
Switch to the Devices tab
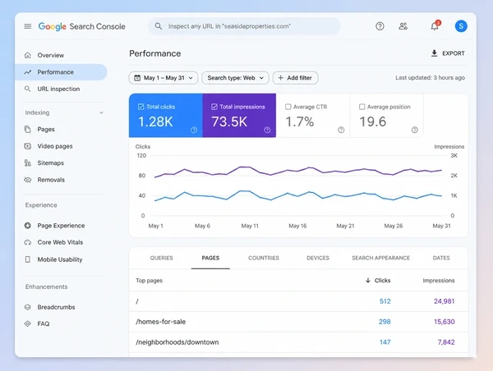tap(318, 258)
